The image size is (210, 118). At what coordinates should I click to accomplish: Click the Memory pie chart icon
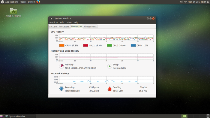coord(61,66)
